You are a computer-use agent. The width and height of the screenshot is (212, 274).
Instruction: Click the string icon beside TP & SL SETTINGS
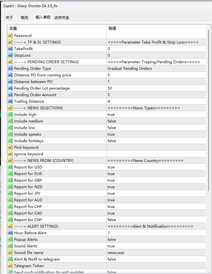click(x=10, y=42)
